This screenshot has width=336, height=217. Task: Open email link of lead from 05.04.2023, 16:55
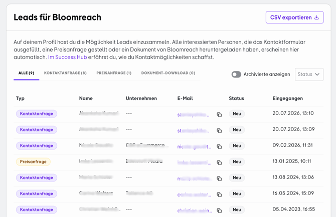coord(195,211)
